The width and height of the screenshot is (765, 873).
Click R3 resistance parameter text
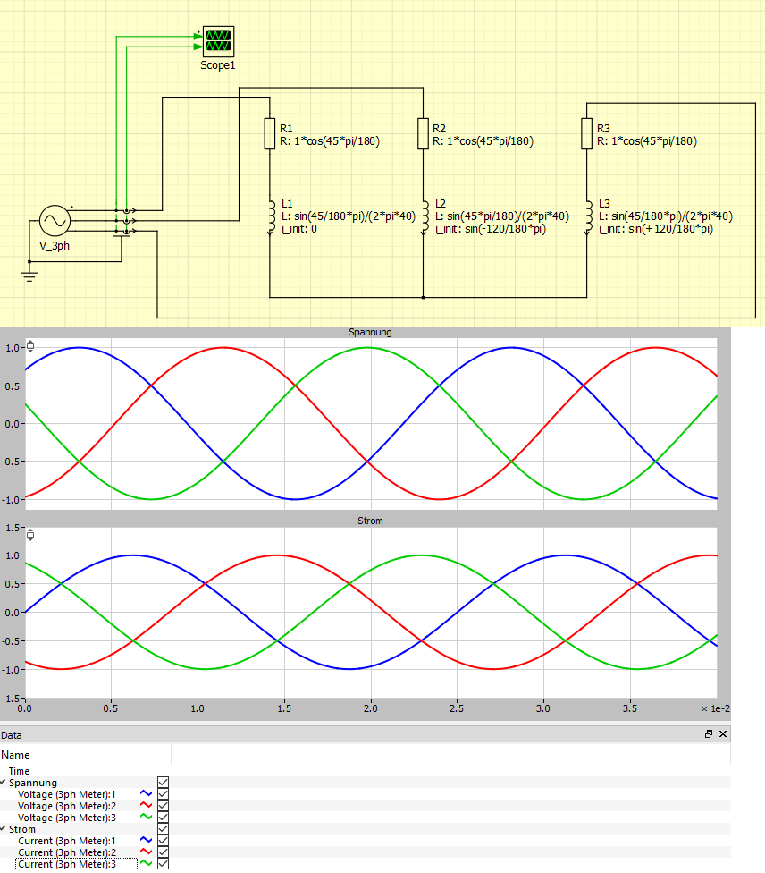pos(647,141)
